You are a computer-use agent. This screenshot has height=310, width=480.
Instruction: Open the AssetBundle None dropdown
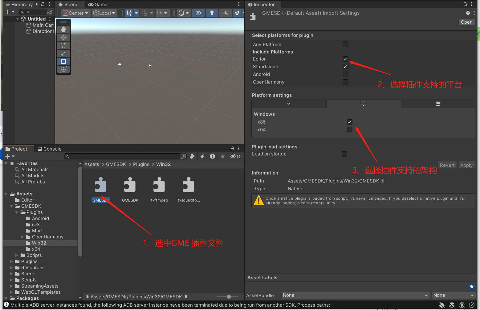tap(355, 295)
